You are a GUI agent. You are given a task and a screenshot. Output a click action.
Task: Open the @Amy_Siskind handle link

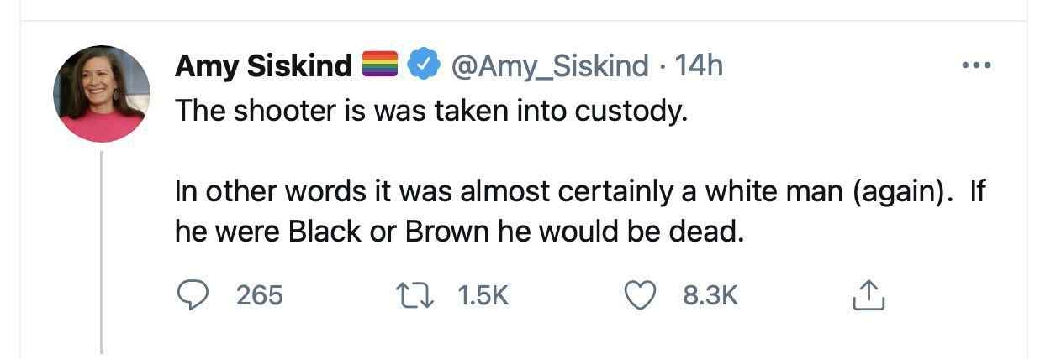(x=551, y=65)
